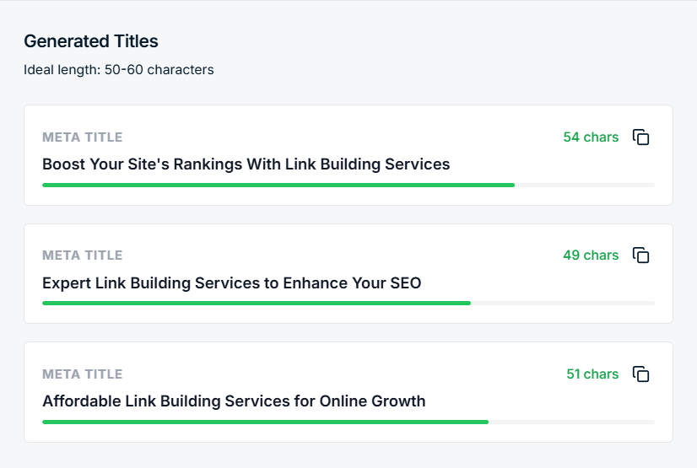The height and width of the screenshot is (468, 697).
Task: Click the green length bar under the 51-char title
Action: pos(265,422)
